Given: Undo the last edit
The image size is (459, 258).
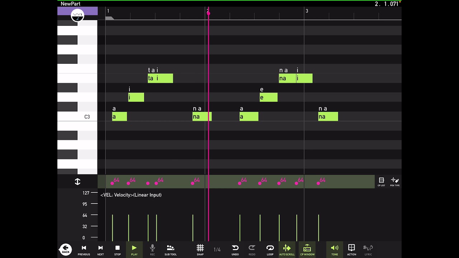Looking at the screenshot, I should (235, 250).
